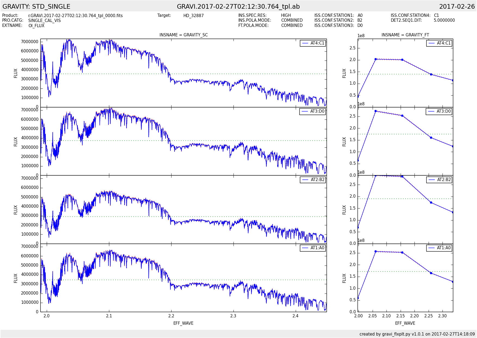Click the 2.4 tick on the SC x-axis

[295, 316]
